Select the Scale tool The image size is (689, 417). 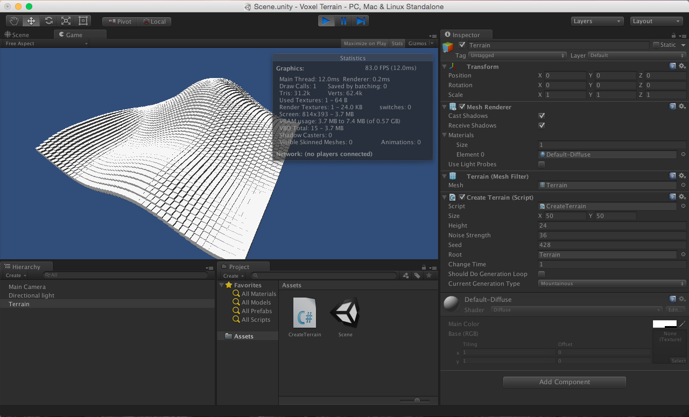[66, 20]
